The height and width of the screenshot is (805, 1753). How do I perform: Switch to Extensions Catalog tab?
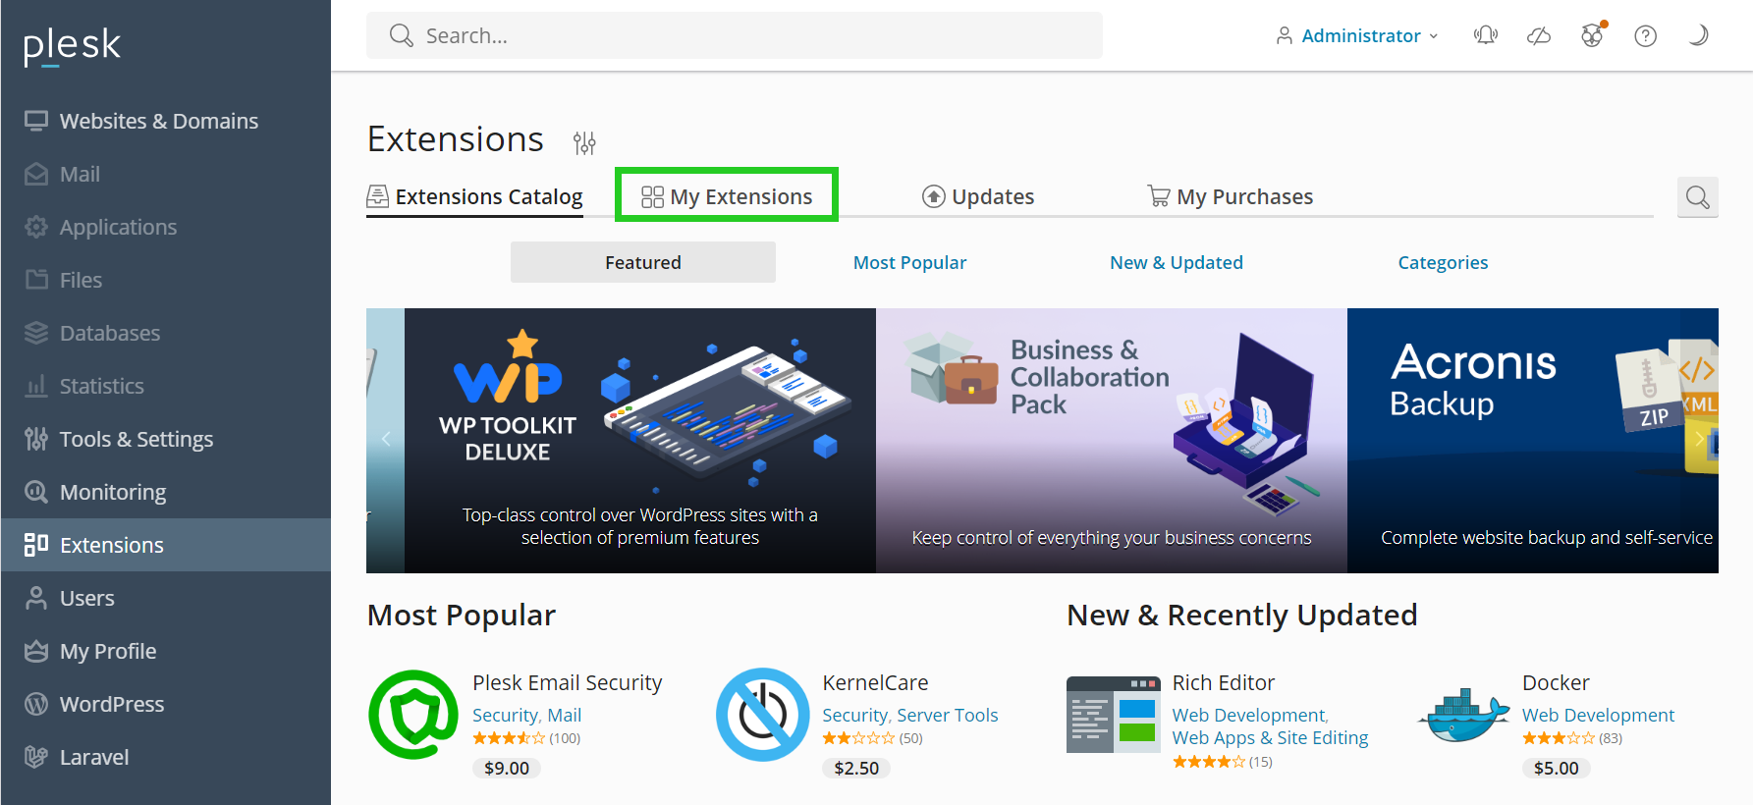(474, 196)
